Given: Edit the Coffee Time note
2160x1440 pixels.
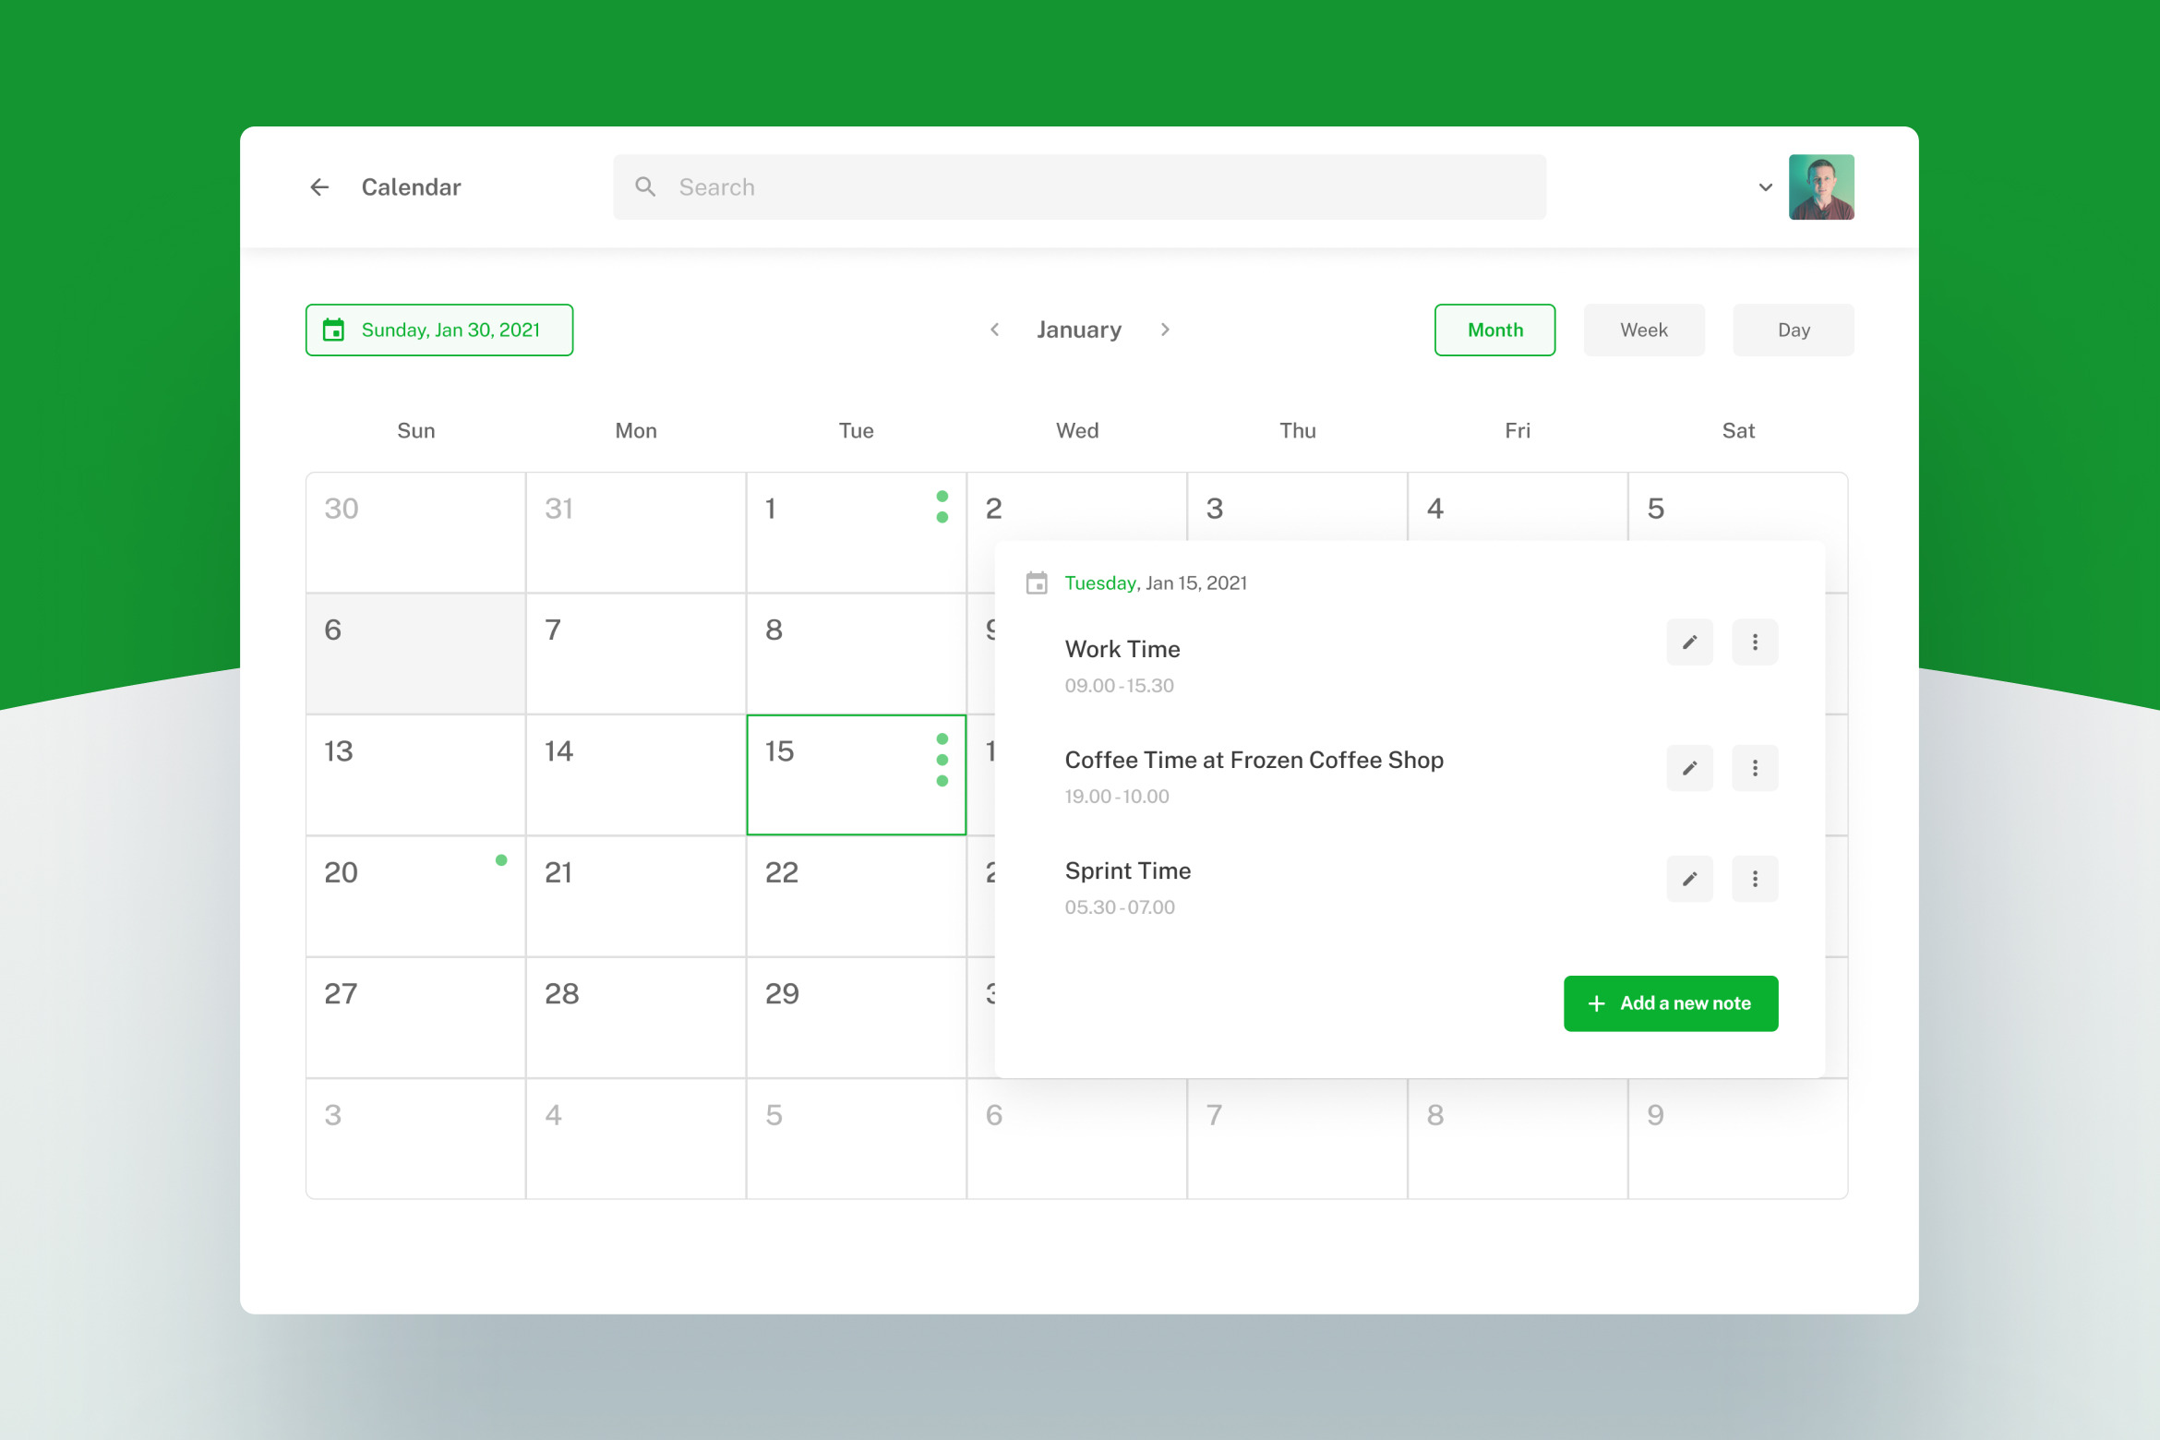Looking at the screenshot, I should (1689, 768).
